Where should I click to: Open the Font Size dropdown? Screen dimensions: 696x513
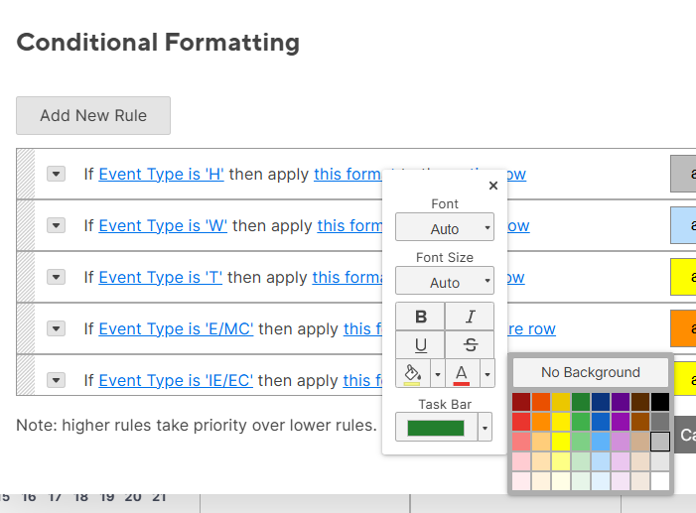pyautogui.click(x=445, y=282)
